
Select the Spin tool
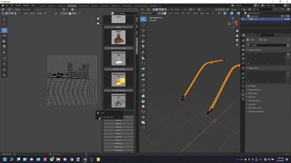click(143, 101)
